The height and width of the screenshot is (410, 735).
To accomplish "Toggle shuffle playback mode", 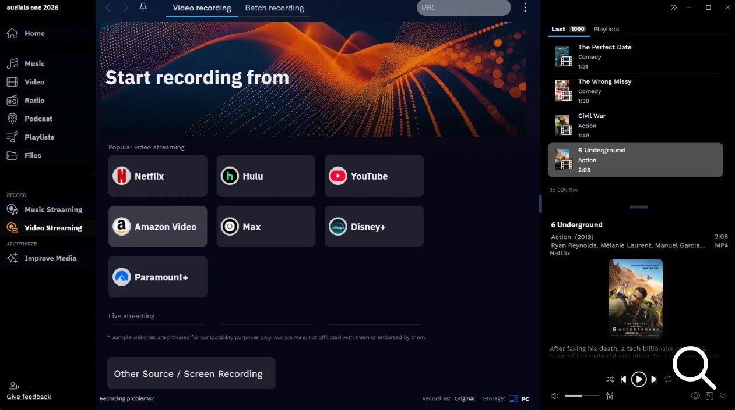I will click(x=610, y=379).
